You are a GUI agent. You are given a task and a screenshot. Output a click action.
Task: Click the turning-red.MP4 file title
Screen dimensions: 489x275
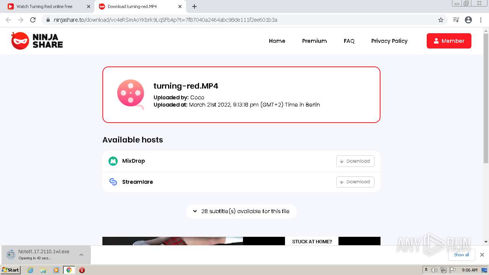pos(186,86)
